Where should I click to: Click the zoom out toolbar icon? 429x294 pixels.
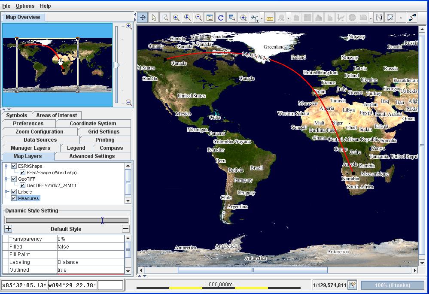pos(198,18)
